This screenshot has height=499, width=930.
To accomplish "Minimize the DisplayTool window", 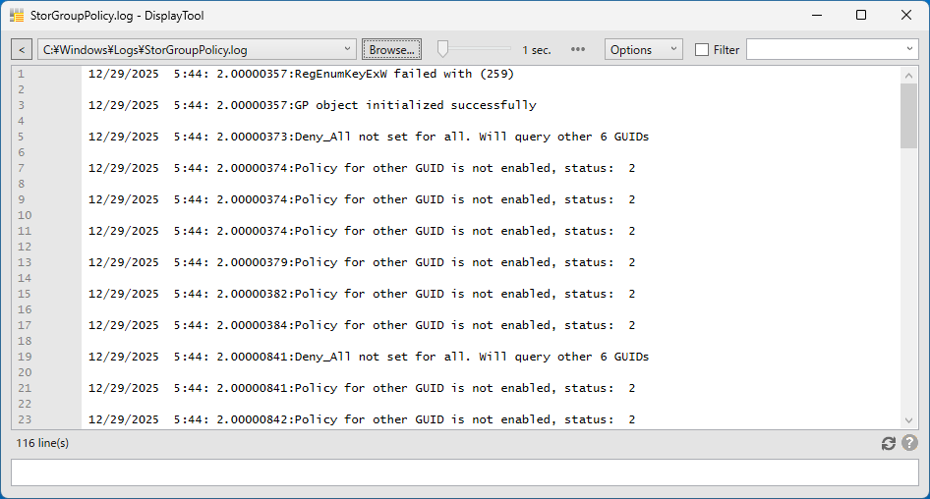I will 816,16.
